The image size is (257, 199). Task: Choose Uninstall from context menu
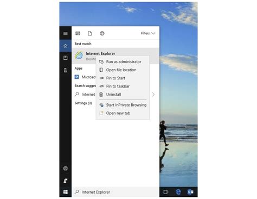[123, 95]
